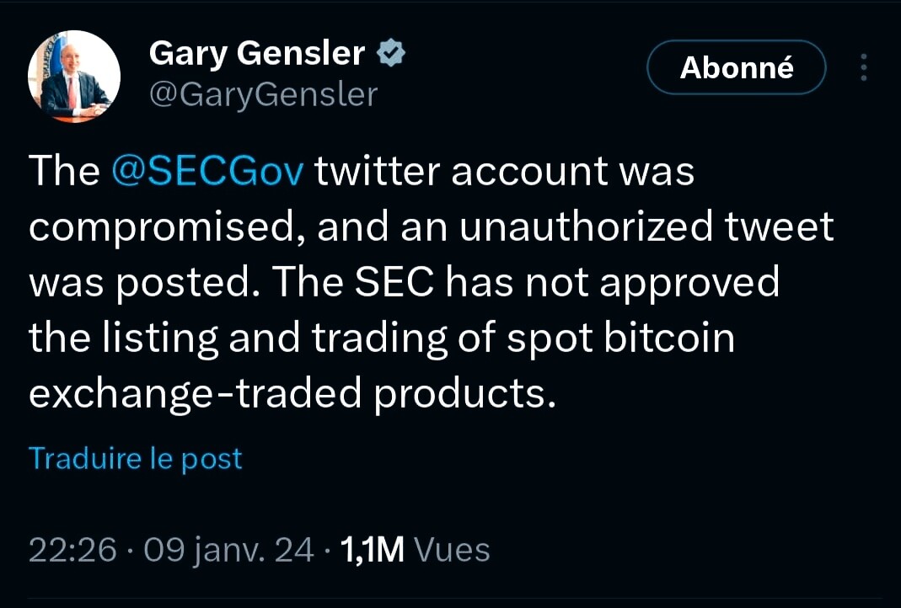Click the Vues label
This screenshot has height=608, width=901.
click(x=453, y=550)
